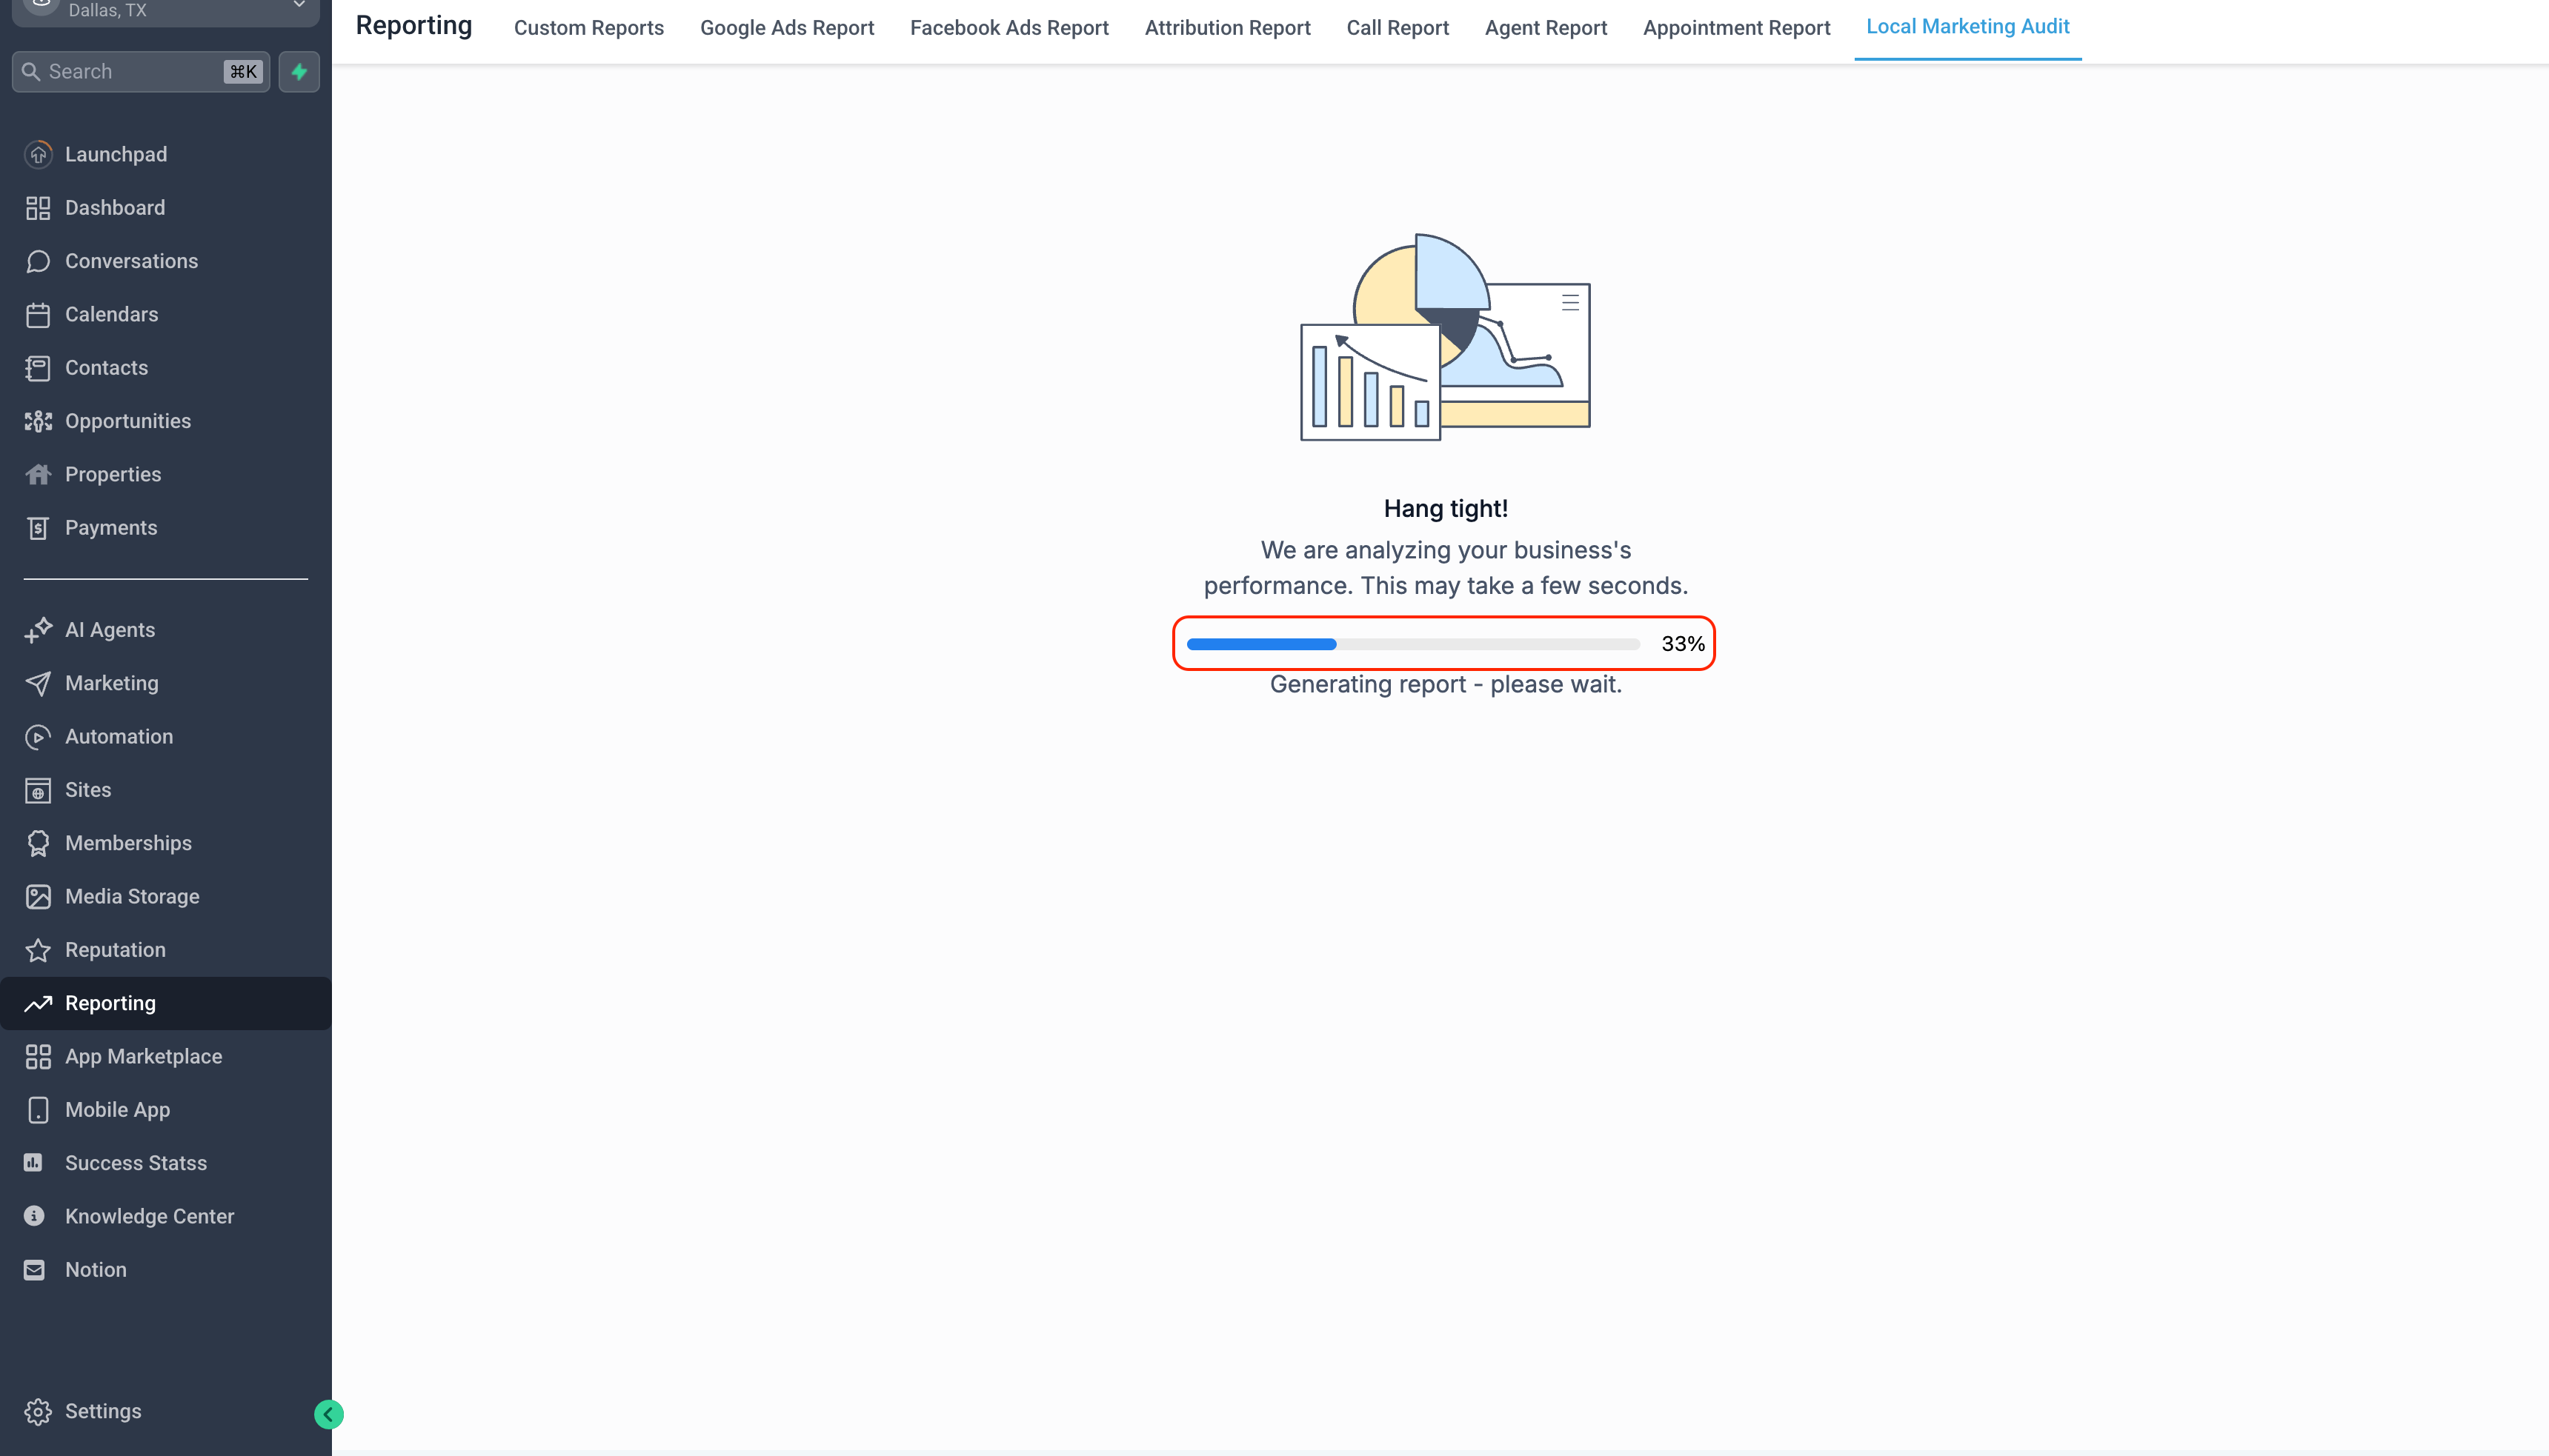Click the lightning bolt quick actions icon
The width and height of the screenshot is (2549, 1456).
click(298, 71)
